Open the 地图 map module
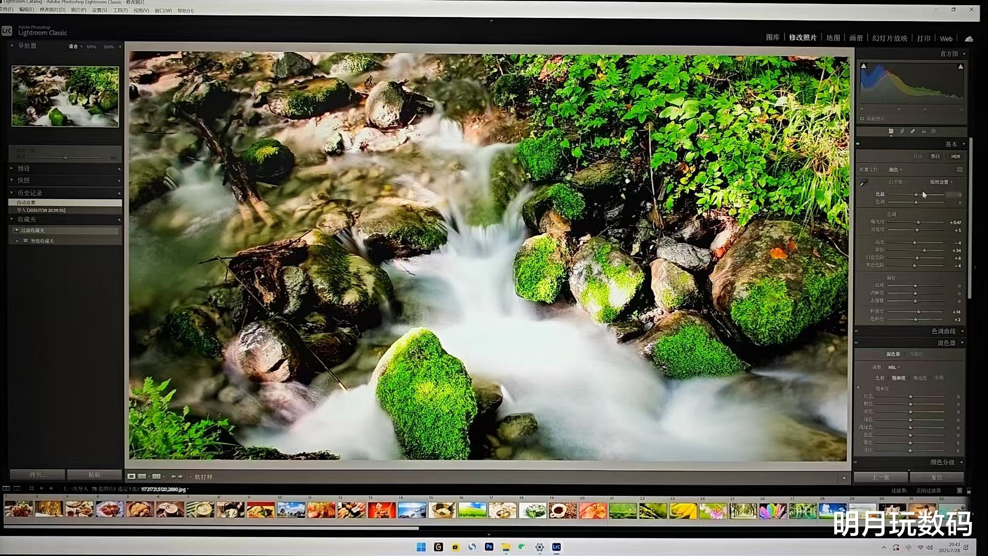Viewport: 988px width, 556px height. coord(833,38)
